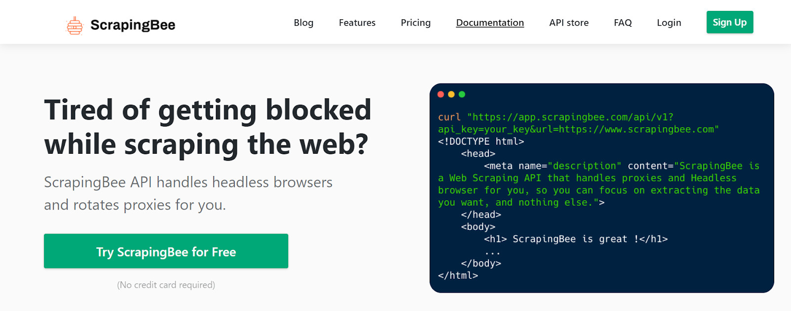Click the Login link
791x311 pixels.
click(x=669, y=23)
